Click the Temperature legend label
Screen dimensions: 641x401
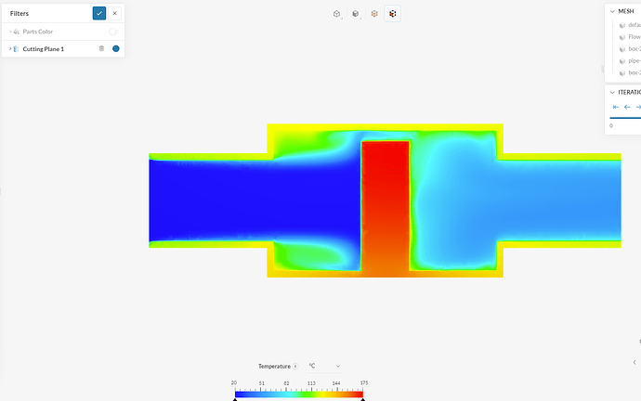[274, 367]
